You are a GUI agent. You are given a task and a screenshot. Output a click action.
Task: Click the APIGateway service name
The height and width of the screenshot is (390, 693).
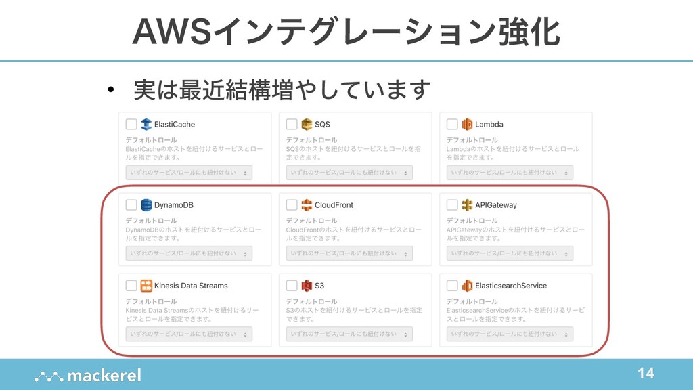click(x=496, y=205)
